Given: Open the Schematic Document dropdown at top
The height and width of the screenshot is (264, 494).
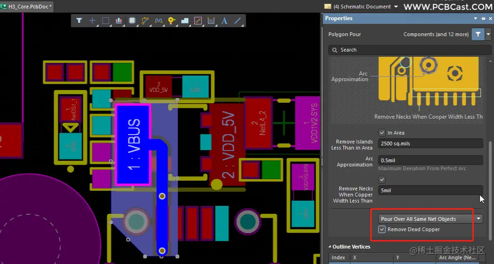Looking at the screenshot, I should coord(396,7).
